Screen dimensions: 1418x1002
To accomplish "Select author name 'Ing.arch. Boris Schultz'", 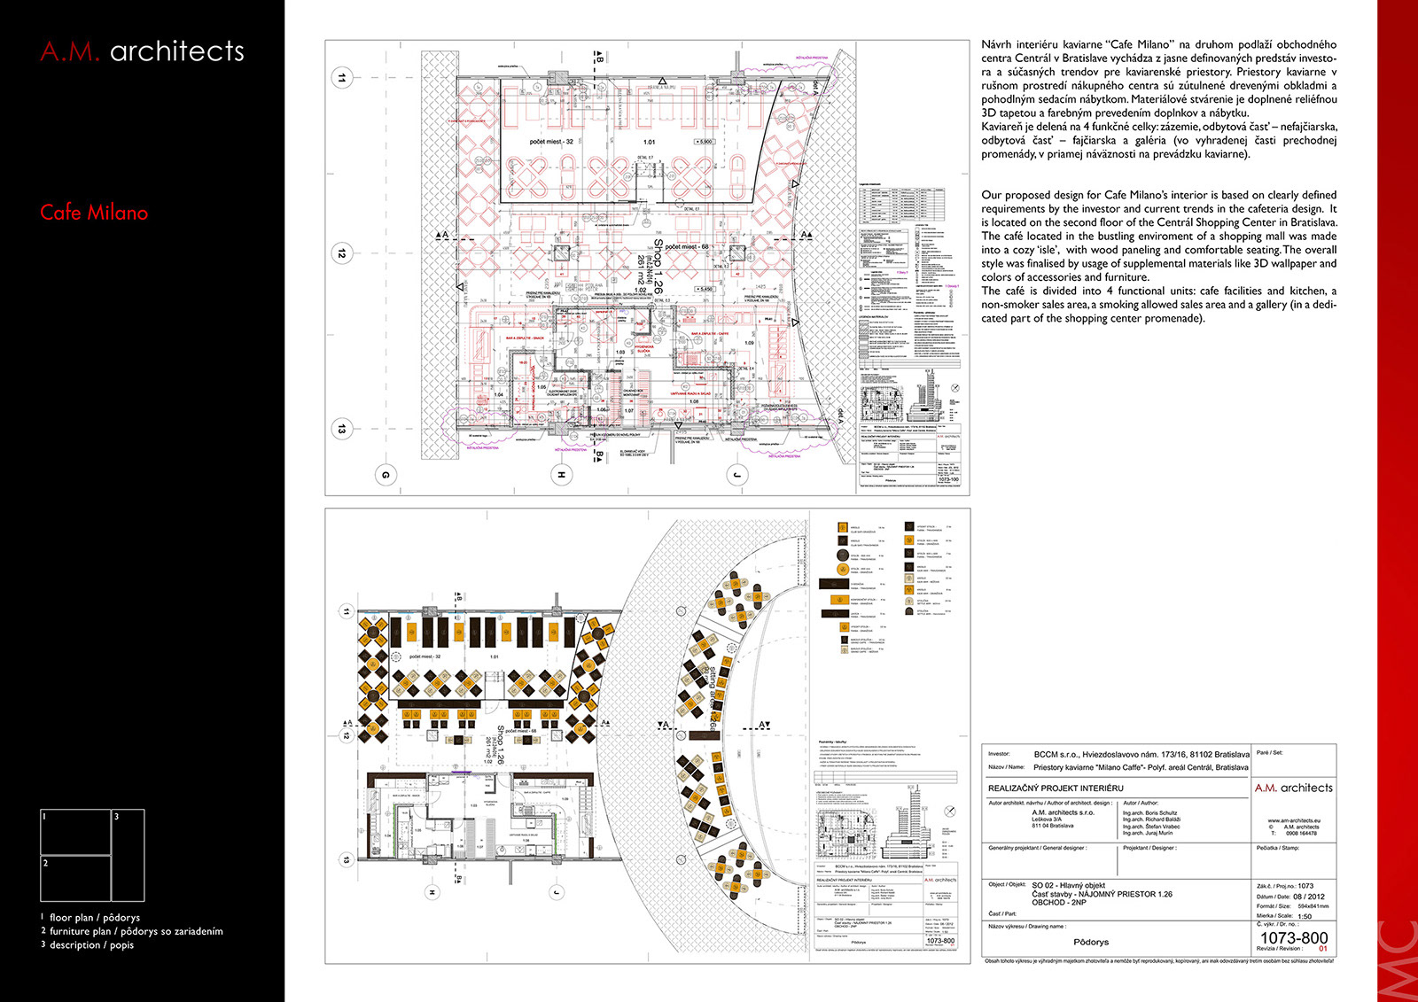I will tap(1149, 812).
